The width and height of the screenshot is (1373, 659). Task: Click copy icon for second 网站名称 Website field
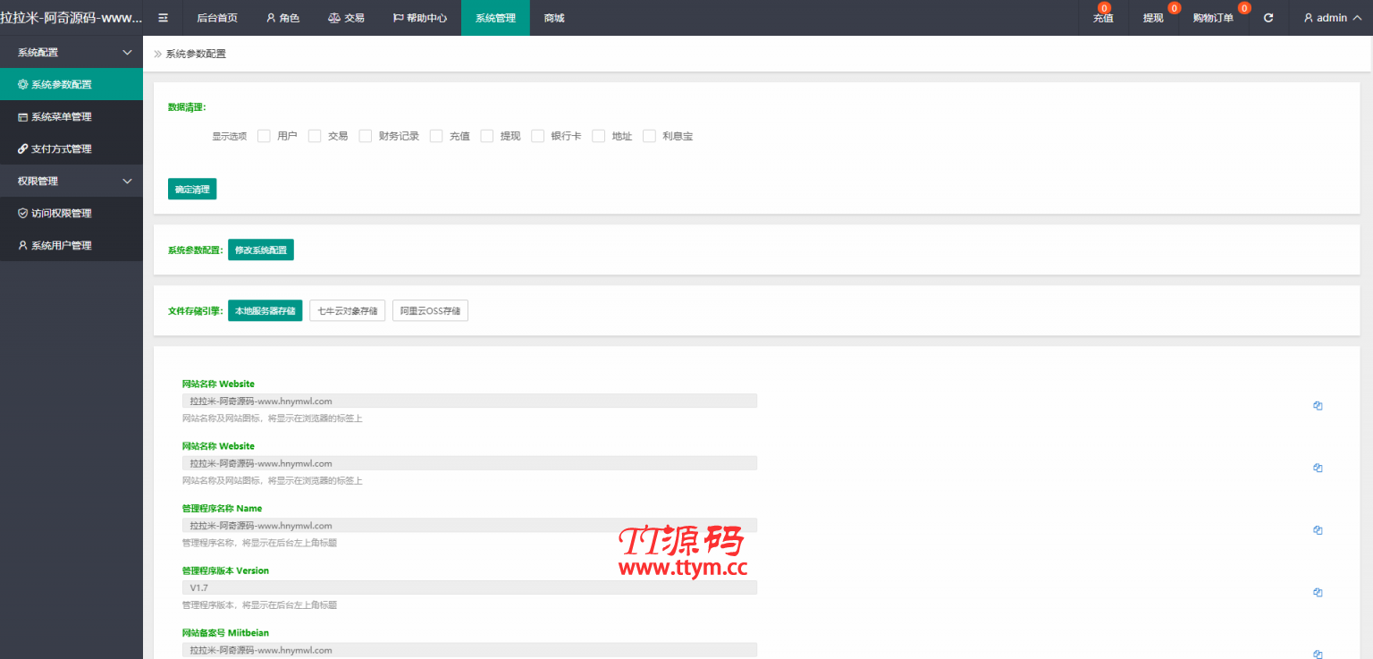pyautogui.click(x=1318, y=468)
